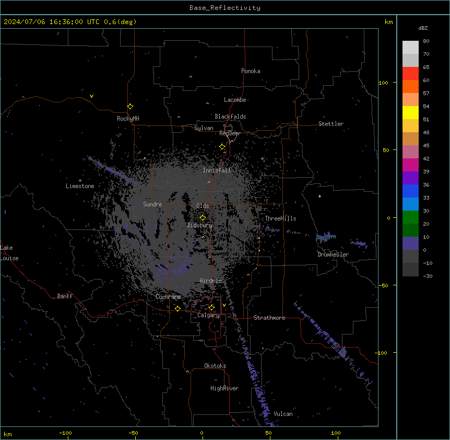Click the yellow diamond marker south of RedDeer
This screenshot has width=450, height=440.
tap(222, 147)
